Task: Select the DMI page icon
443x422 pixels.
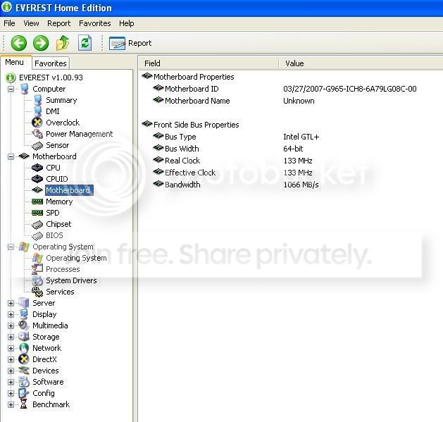Action: coord(37,111)
